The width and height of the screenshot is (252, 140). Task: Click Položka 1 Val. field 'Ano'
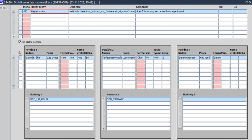pyautogui.click(x=73, y=58)
